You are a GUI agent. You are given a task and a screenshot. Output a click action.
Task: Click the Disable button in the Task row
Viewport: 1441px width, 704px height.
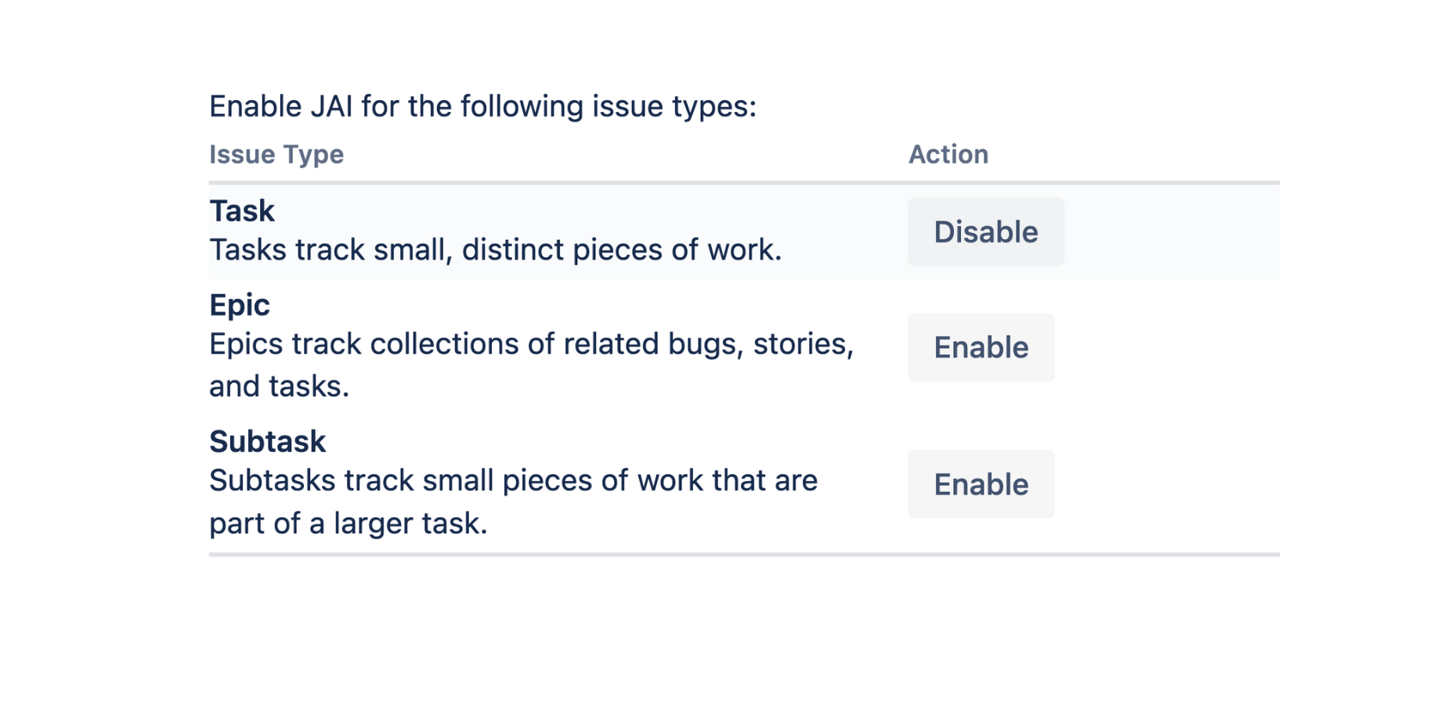click(x=985, y=232)
